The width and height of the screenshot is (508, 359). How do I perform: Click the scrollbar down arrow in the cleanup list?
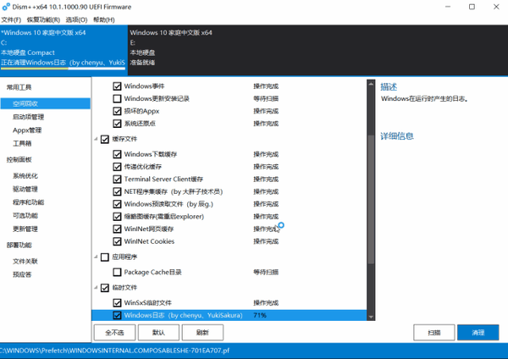click(x=371, y=318)
